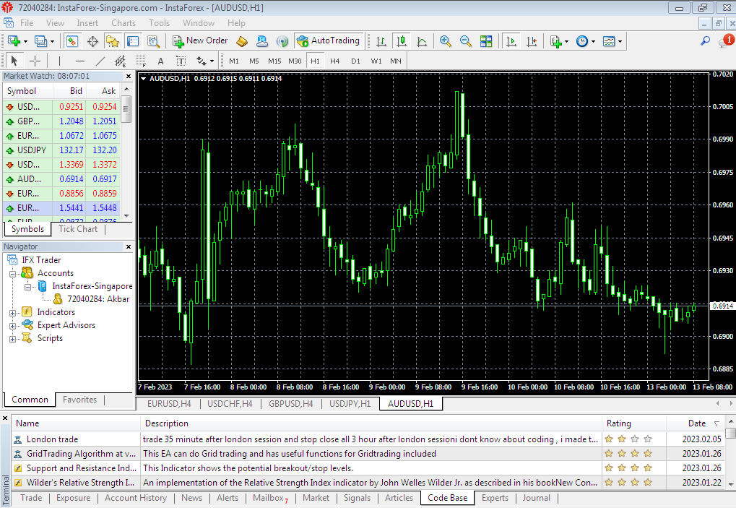The width and height of the screenshot is (736, 508).
Task: Toggle the Market Watch window icon
Action: pos(72,41)
